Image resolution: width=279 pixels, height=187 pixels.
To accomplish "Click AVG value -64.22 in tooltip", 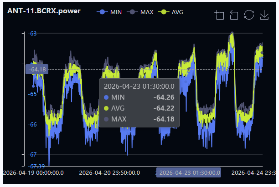I will pos(164,108).
